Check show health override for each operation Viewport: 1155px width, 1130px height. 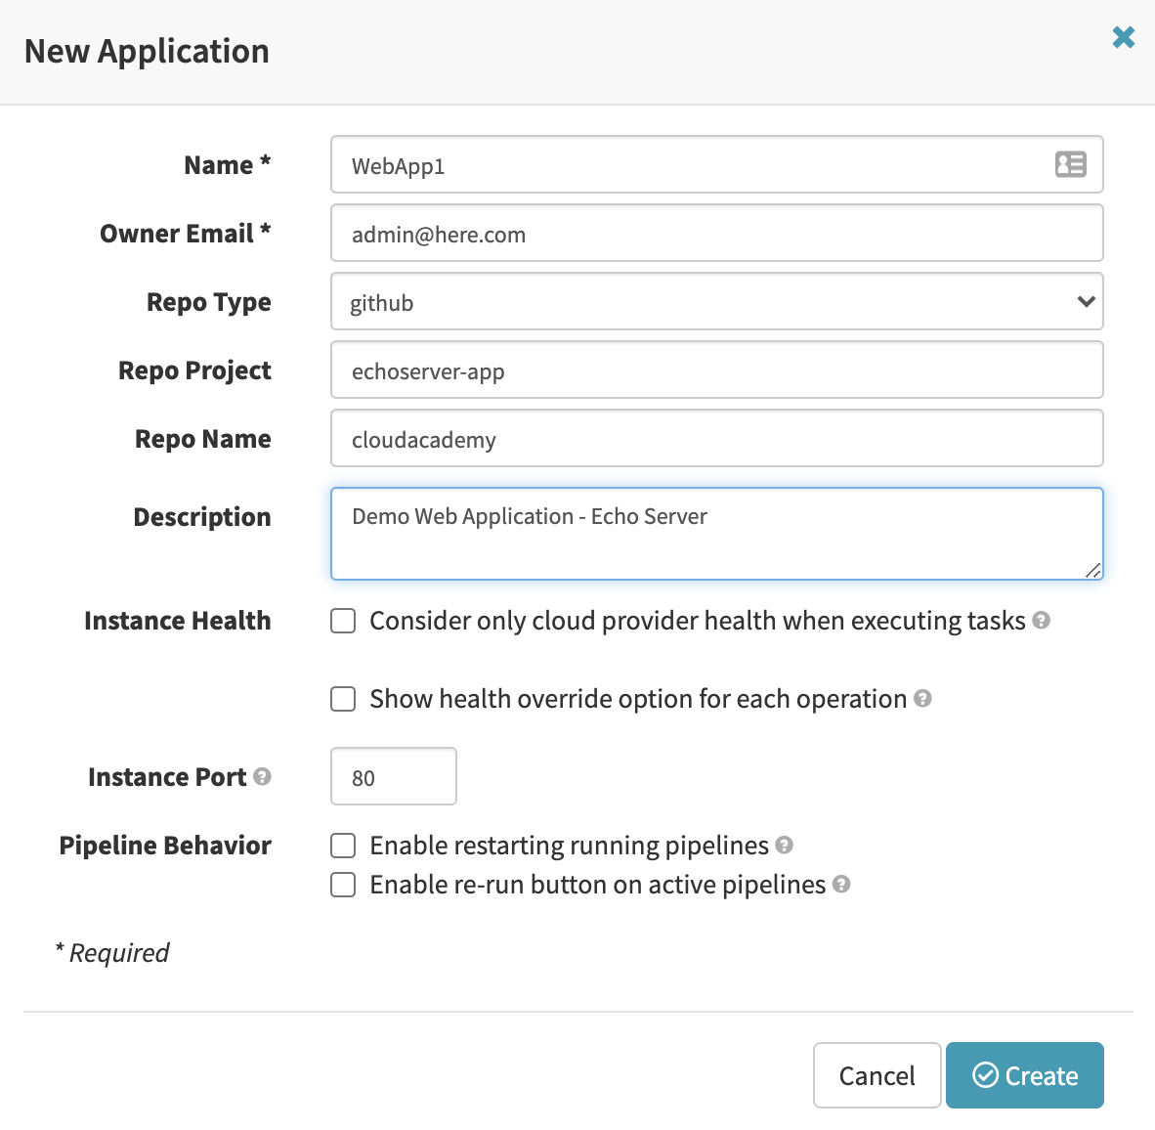coord(343,699)
